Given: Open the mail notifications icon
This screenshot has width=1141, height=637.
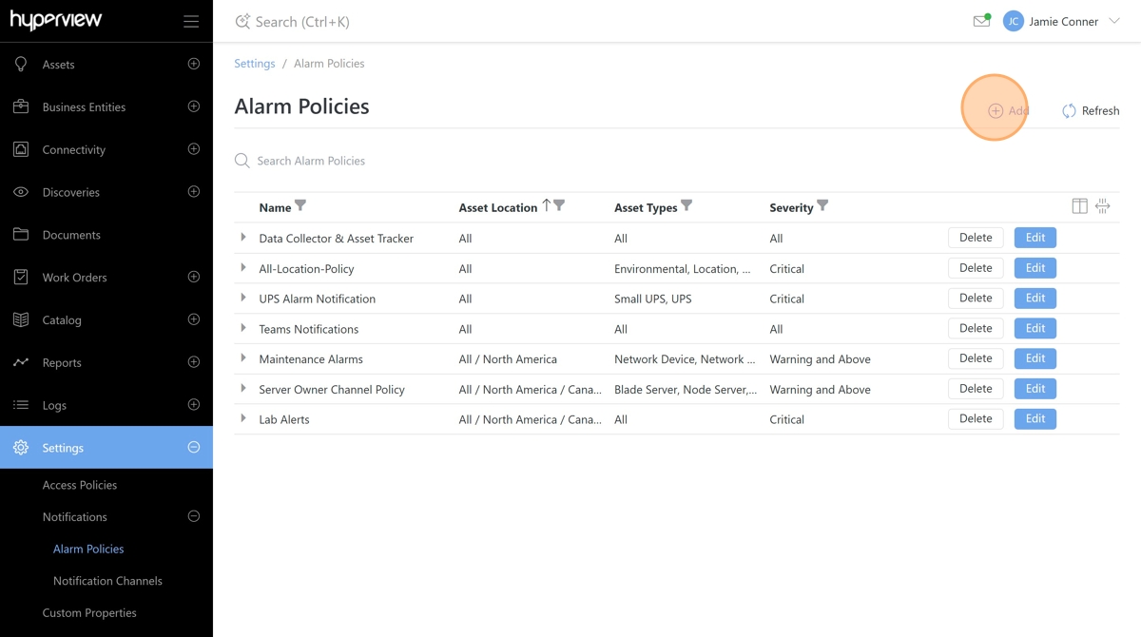Looking at the screenshot, I should (x=981, y=21).
